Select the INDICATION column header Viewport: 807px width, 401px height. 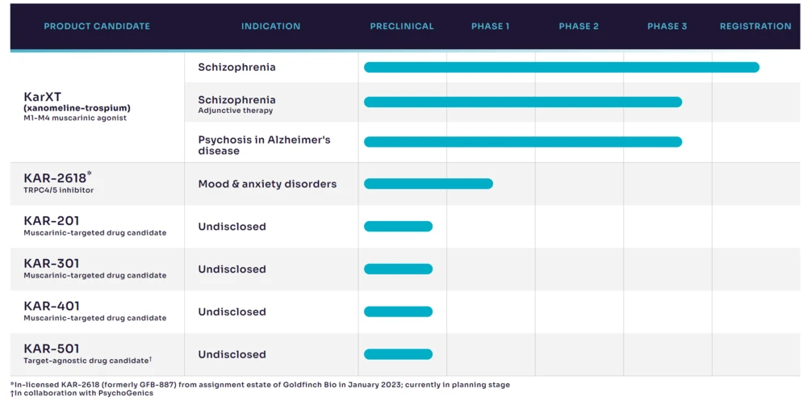[x=270, y=27]
